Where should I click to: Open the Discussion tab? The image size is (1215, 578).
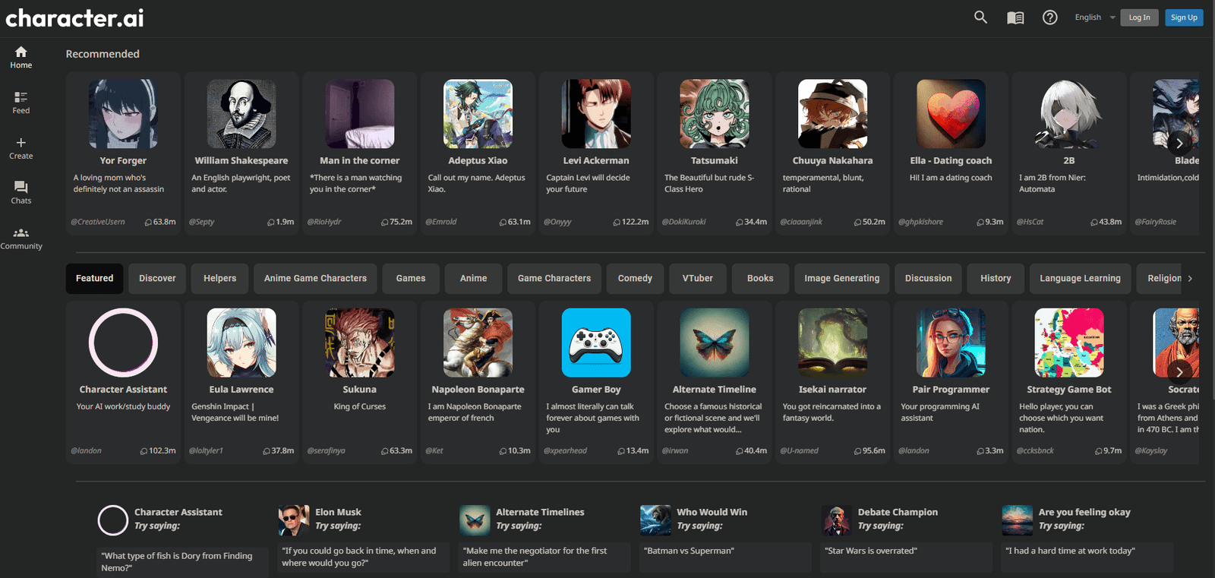click(x=929, y=279)
